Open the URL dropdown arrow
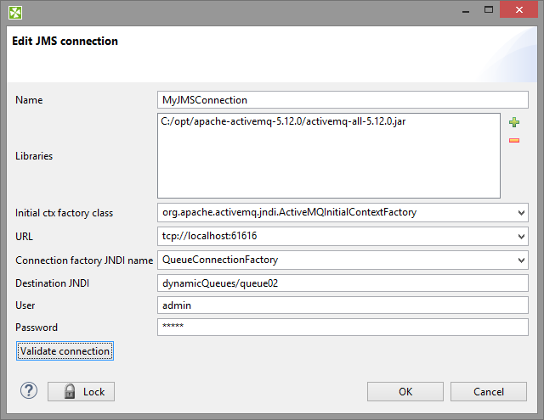This screenshot has height=420, width=544. click(520, 236)
